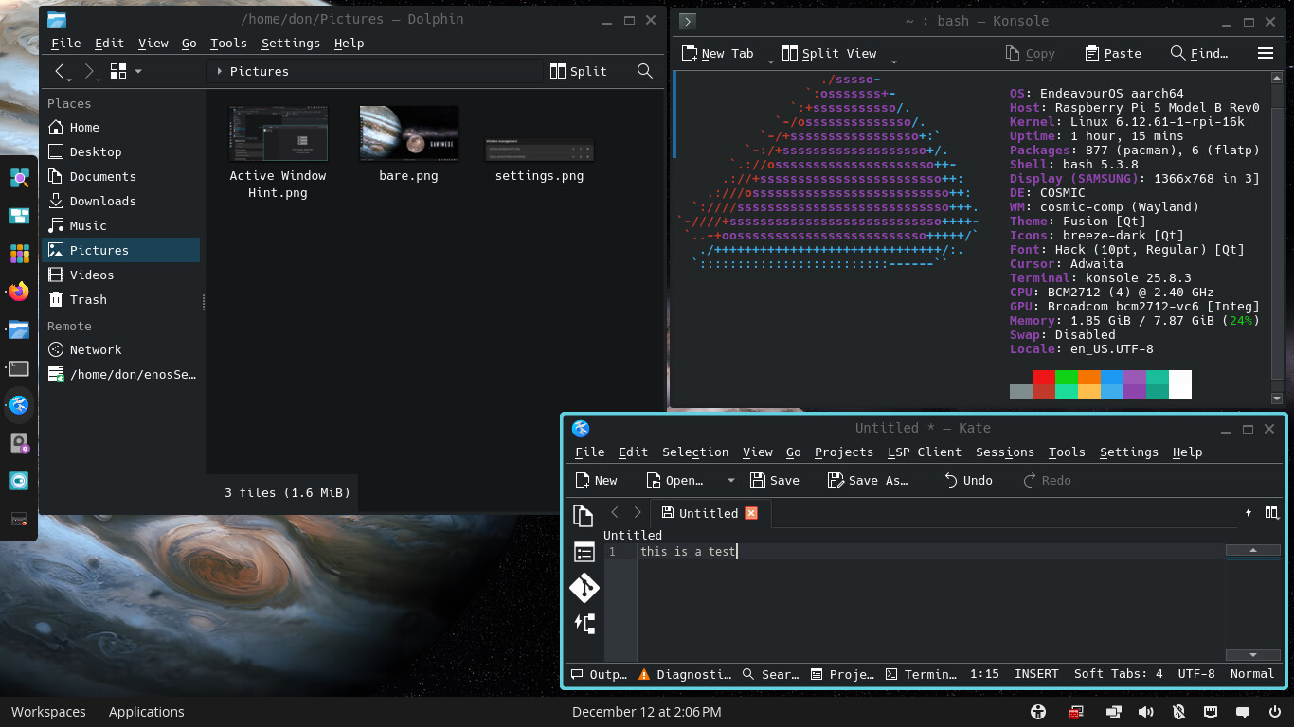
Task: Open the Tools menu in Dolphin
Action: tap(228, 43)
